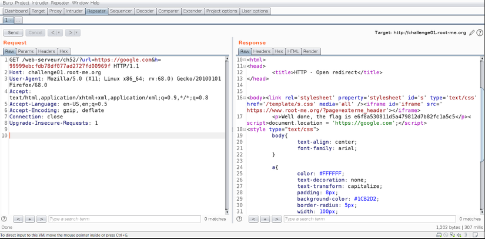The height and width of the screenshot is (239, 485).
Task: Go to previous match in request search
Action: click(x=18, y=219)
